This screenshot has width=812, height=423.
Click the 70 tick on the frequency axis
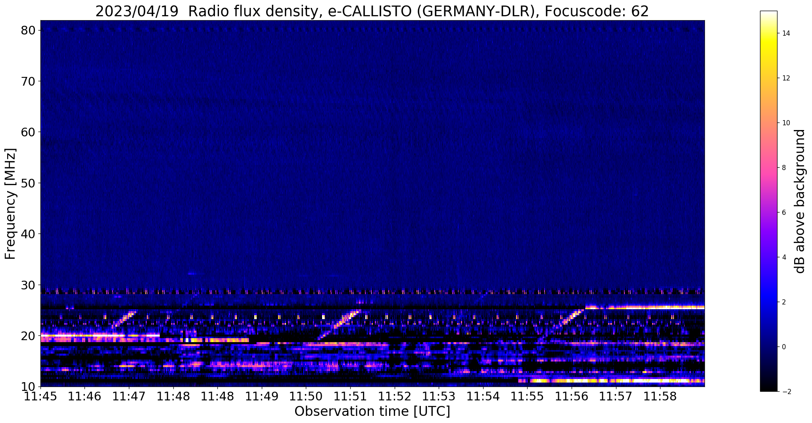point(29,81)
